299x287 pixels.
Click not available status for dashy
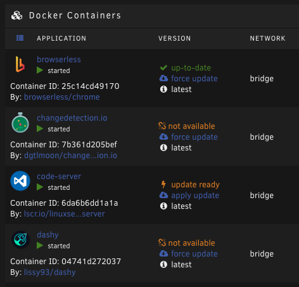click(x=191, y=243)
